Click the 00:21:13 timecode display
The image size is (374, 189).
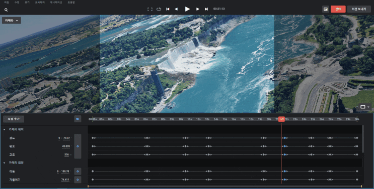click(219, 9)
